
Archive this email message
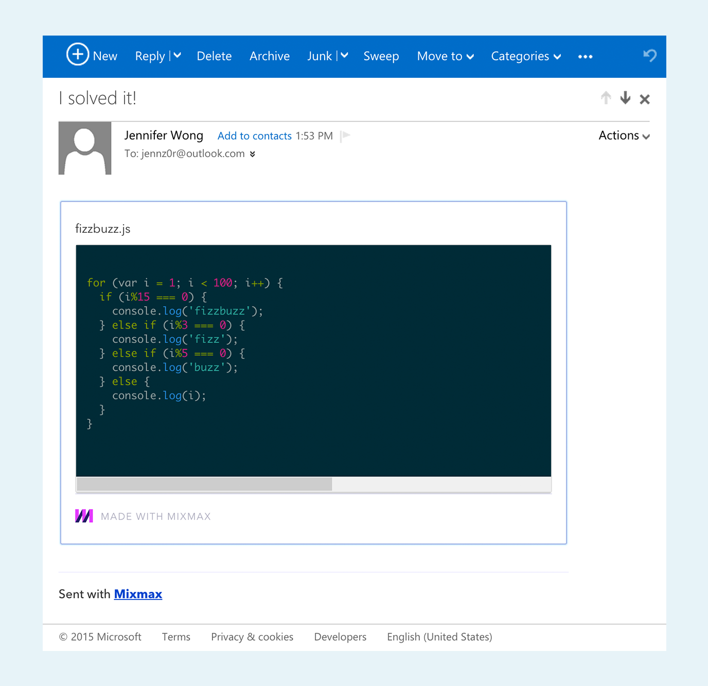270,56
